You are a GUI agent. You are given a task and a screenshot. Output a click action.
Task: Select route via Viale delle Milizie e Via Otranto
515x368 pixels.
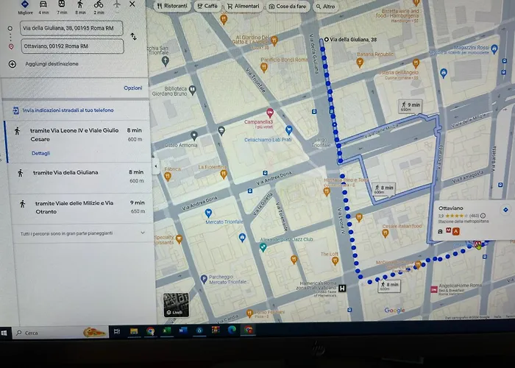tap(82, 208)
